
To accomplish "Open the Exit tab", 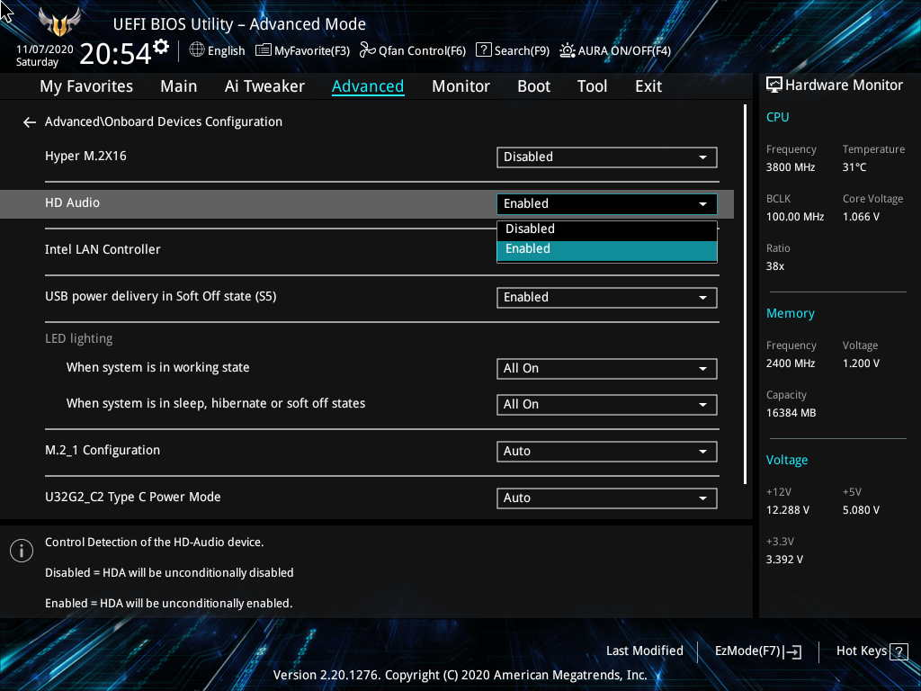I will click(648, 86).
